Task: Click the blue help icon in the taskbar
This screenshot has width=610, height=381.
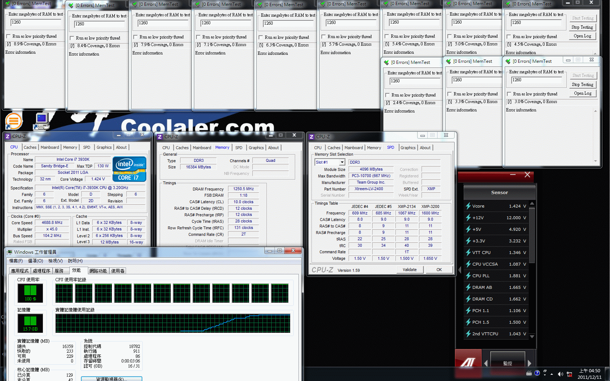Action: [537, 373]
